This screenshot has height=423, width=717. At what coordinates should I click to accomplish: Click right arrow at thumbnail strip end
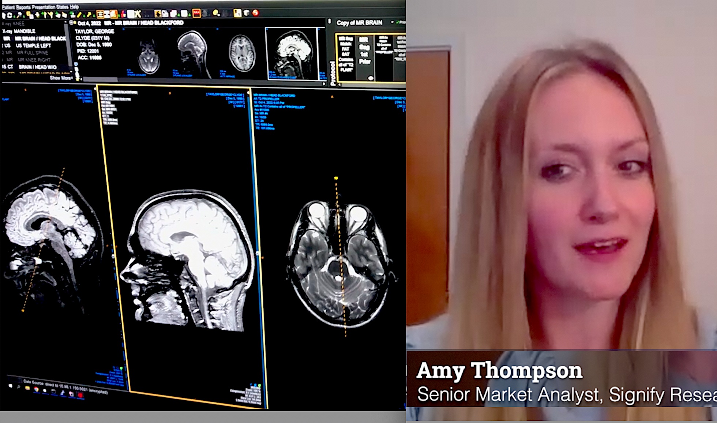click(324, 84)
